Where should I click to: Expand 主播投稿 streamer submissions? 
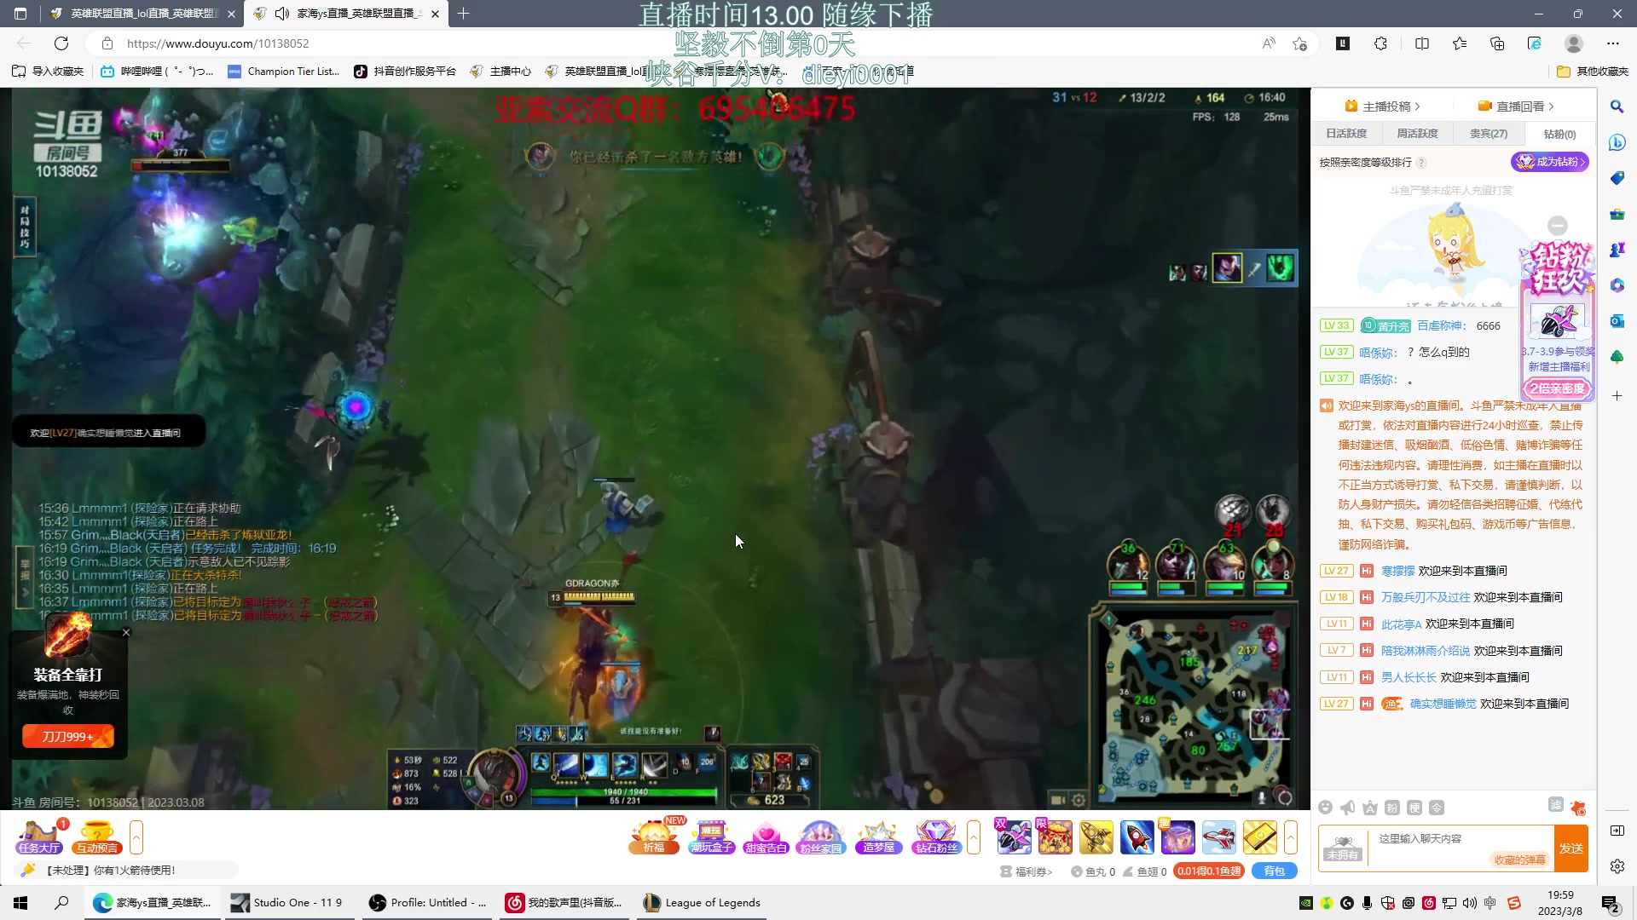[x=1382, y=106]
